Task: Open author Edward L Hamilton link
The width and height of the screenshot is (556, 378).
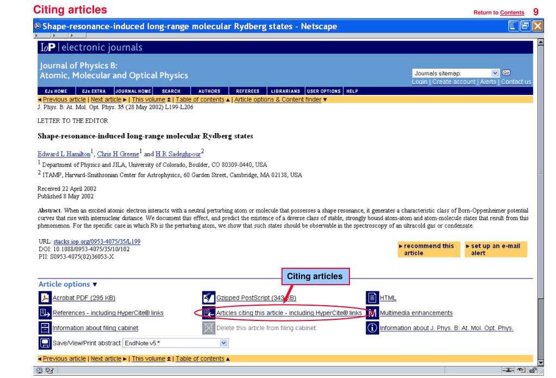Action: pyautogui.click(x=64, y=154)
